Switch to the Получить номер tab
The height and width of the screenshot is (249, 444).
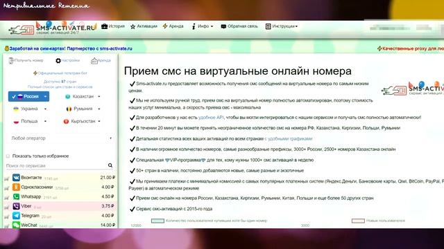(26, 60)
